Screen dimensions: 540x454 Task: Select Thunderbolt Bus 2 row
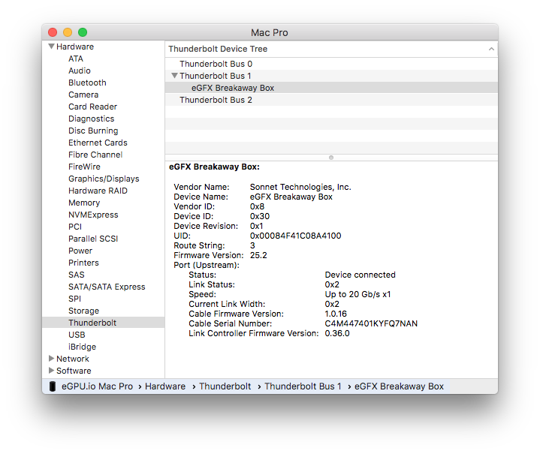pyautogui.click(x=331, y=100)
